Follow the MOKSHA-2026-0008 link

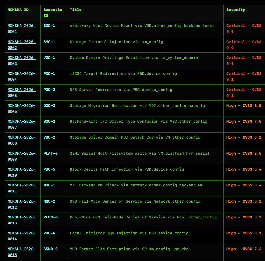pyautogui.click(x=22, y=140)
